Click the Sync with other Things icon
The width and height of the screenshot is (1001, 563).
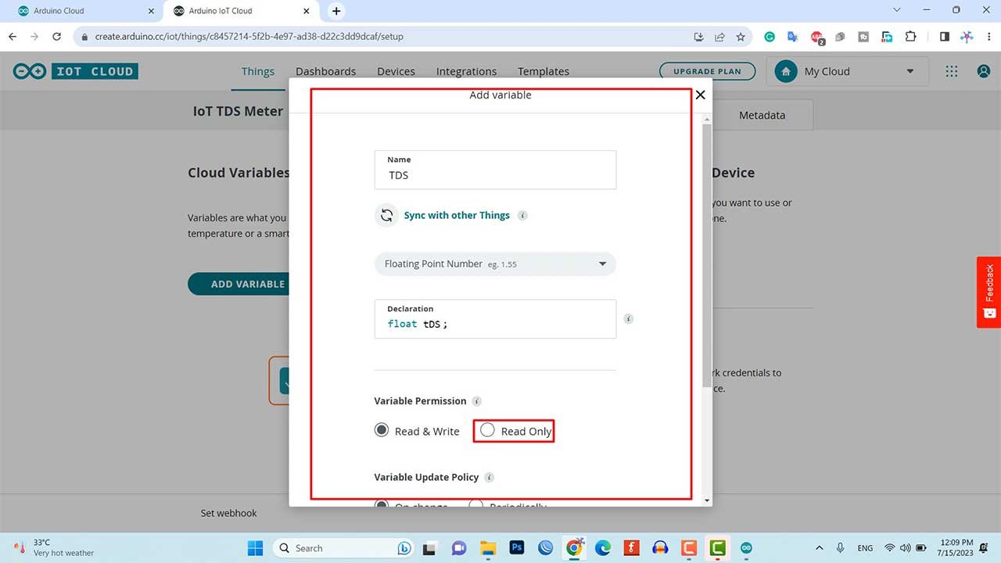(386, 215)
